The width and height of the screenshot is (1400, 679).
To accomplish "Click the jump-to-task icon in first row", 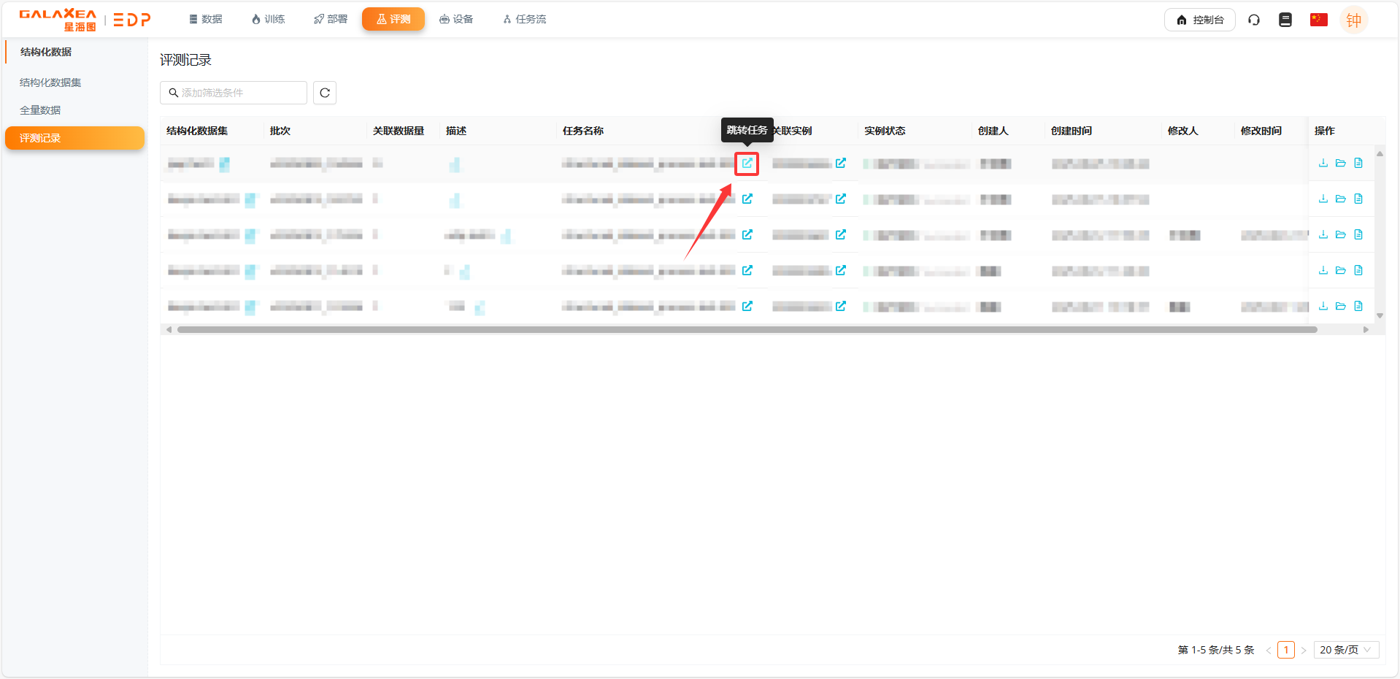I will coord(747,164).
